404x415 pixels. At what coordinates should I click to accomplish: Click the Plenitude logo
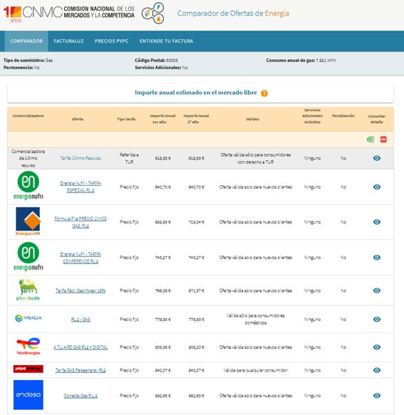(x=28, y=290)
